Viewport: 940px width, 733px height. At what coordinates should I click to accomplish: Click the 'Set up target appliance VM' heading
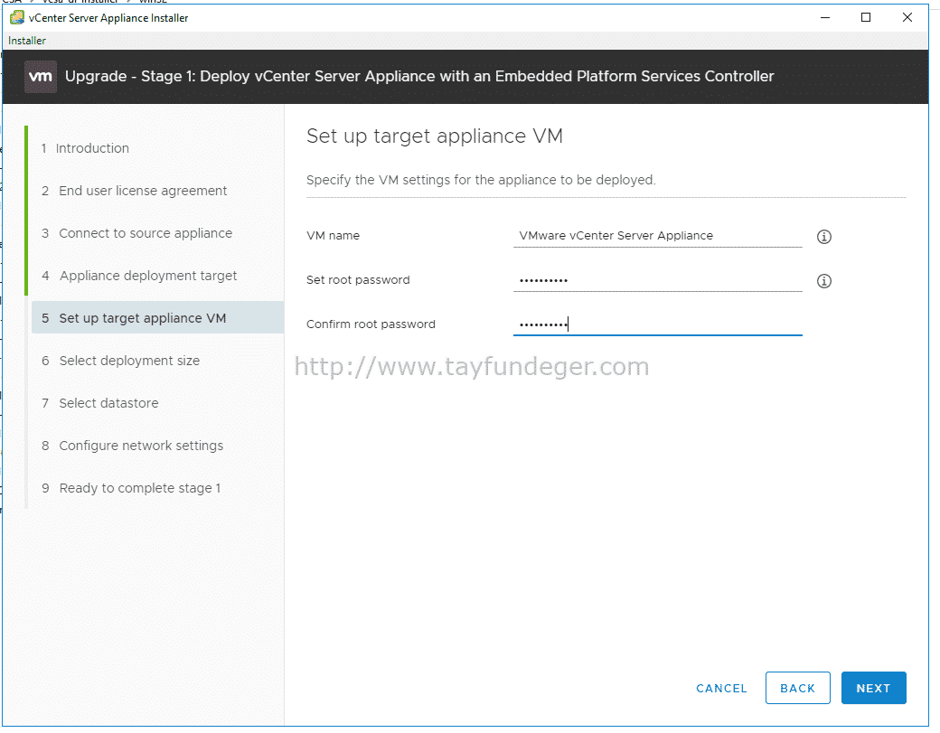[x=435, y=136]
